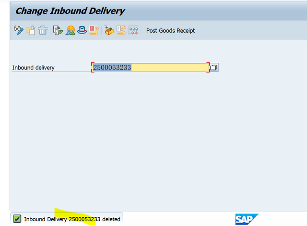Click the 'Inbound delivery' field label
Screen dimensions: 307x226
tap(33, 68)
